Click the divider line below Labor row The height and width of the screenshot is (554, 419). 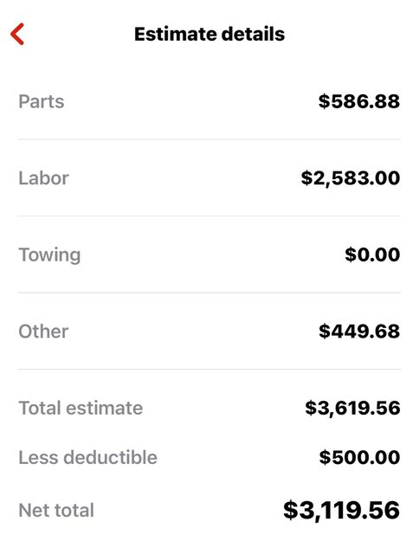click(x=209, y=216)
